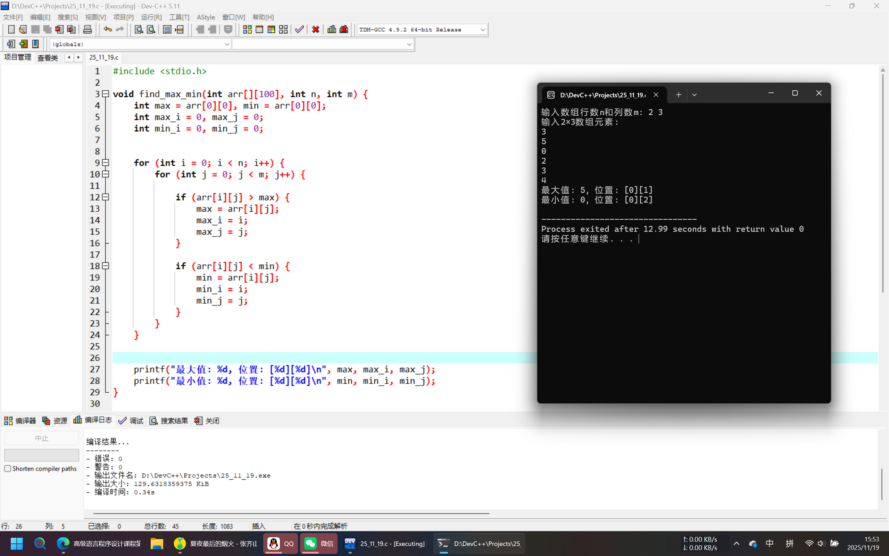
Task: Collapse the fold box at line 3
Action: (106, 94)
